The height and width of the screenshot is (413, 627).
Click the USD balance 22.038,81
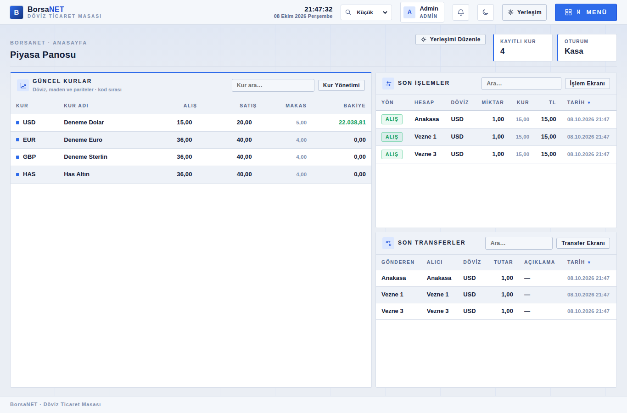click(352, 123)
